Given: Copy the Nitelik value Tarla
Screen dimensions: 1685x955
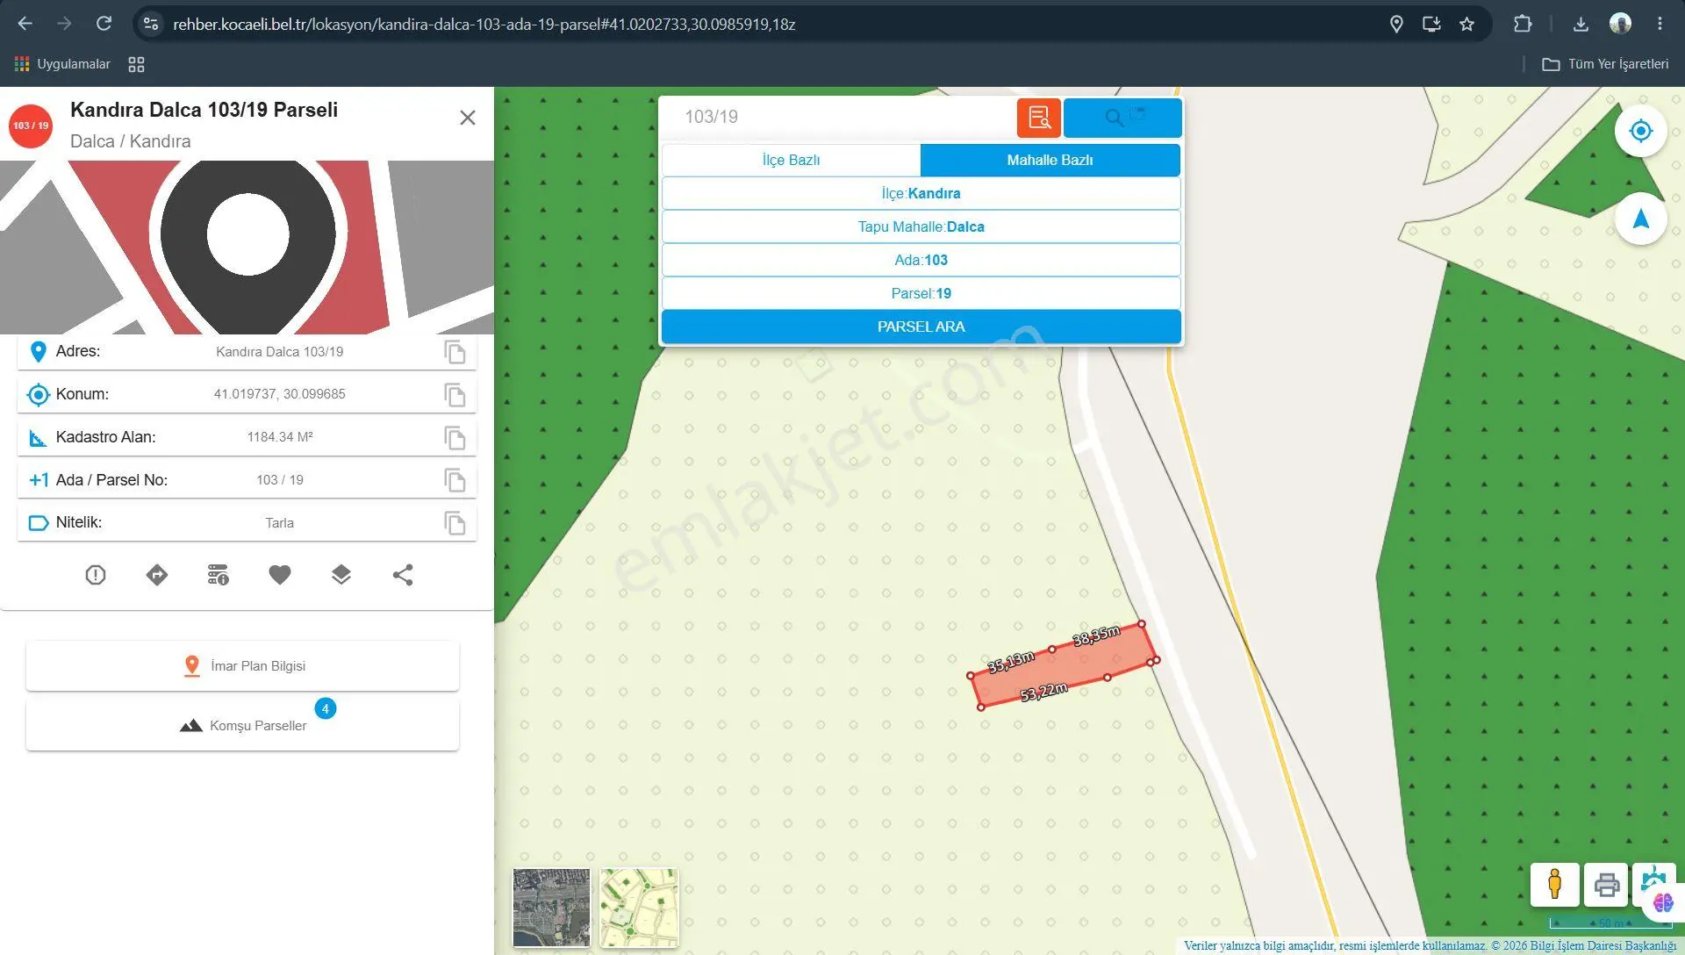Looking at the screenshot, I should [455, 523].
